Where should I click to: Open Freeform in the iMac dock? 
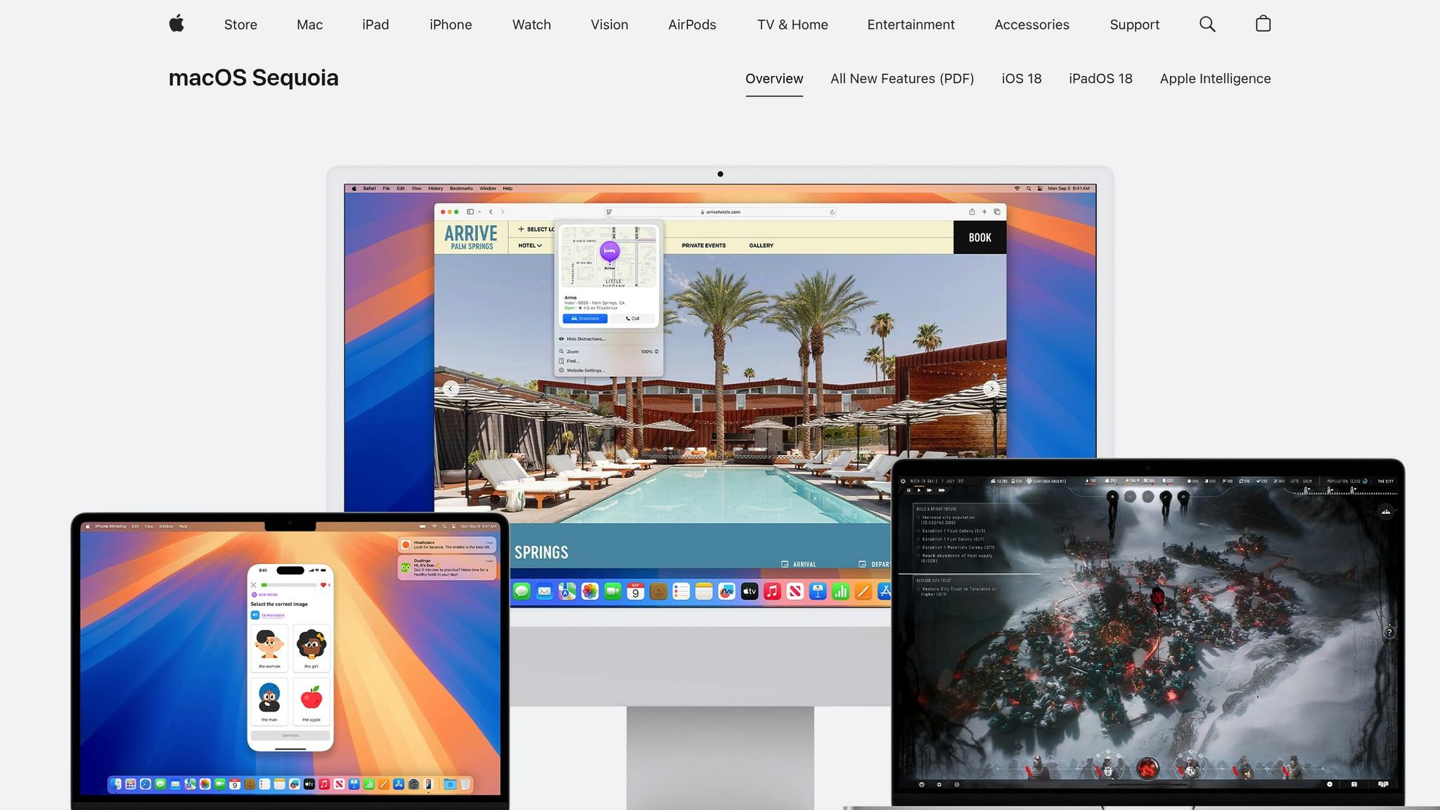tap(726, 591)
